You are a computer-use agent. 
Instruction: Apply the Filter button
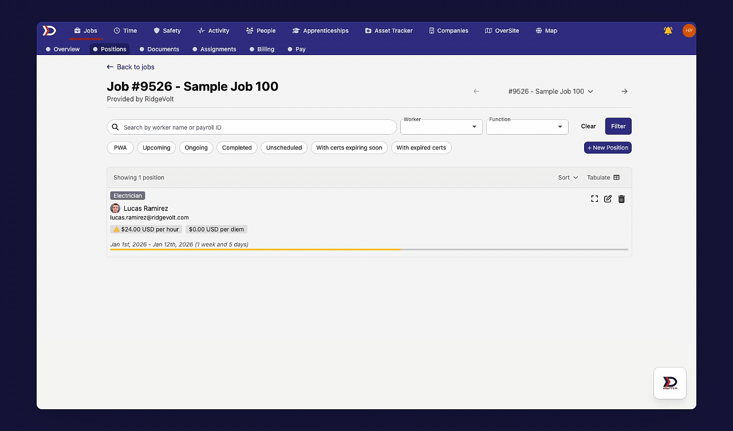[x=618, y=126]
